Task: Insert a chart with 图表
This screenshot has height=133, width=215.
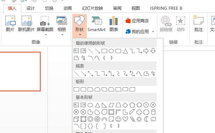Action: 114,24
